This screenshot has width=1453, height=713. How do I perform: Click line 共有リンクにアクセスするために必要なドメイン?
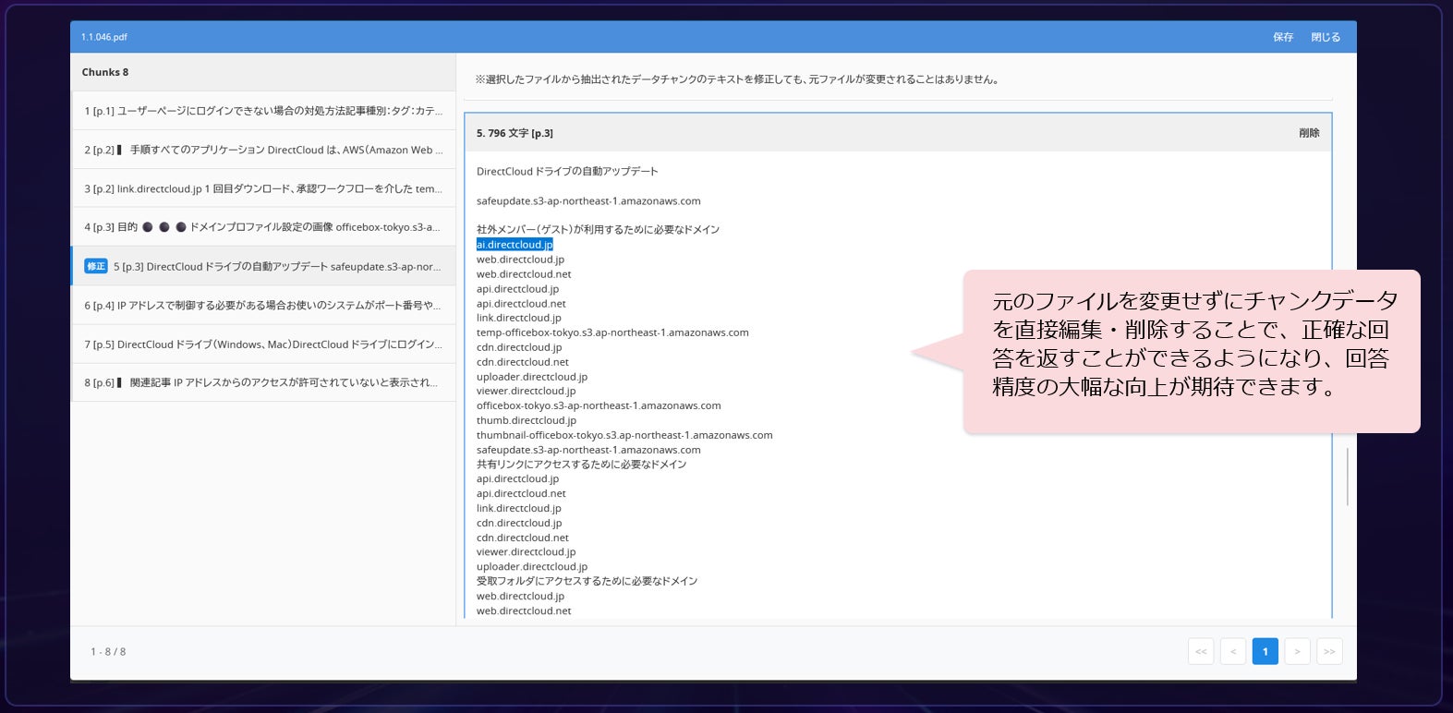point(582,465)
